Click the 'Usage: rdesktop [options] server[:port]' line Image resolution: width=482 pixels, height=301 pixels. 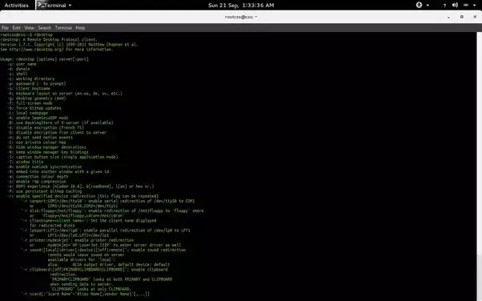pyautogui.click(x=44, y=59)
